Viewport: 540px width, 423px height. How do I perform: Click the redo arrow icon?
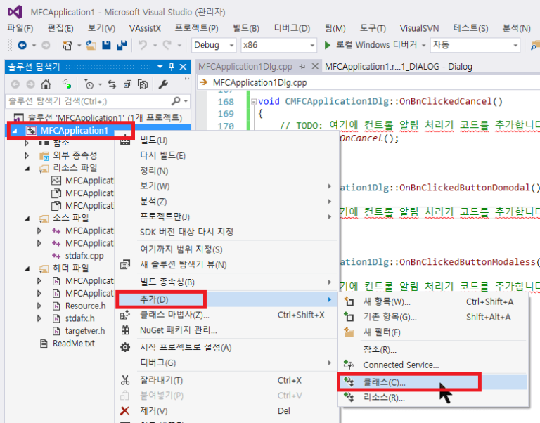[167, 45]
